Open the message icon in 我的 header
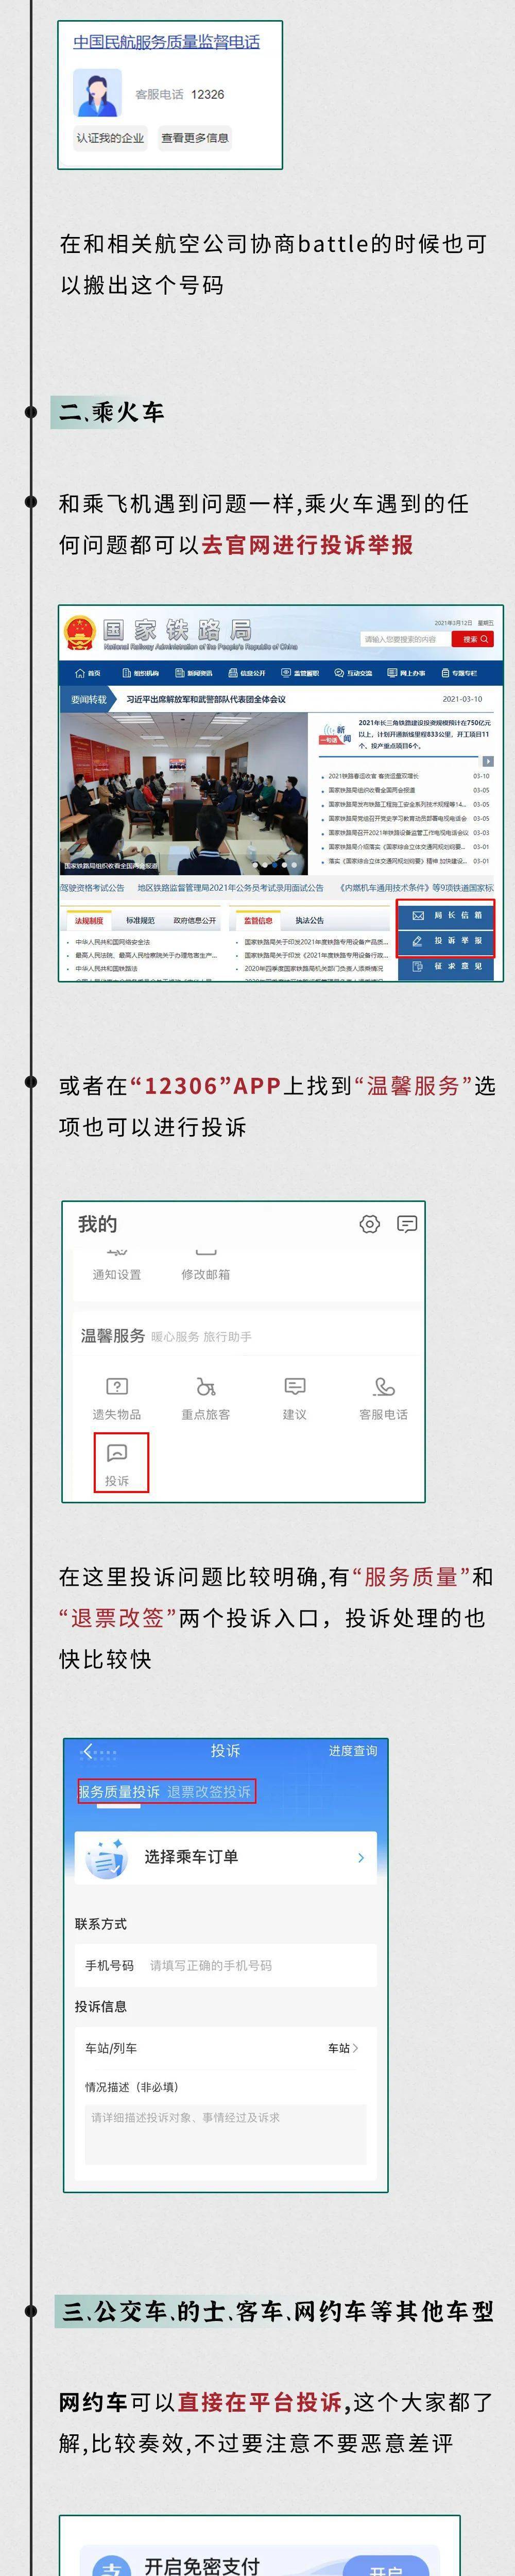This screenshot has height=2576, width=515. click(x=407, y=1224)
